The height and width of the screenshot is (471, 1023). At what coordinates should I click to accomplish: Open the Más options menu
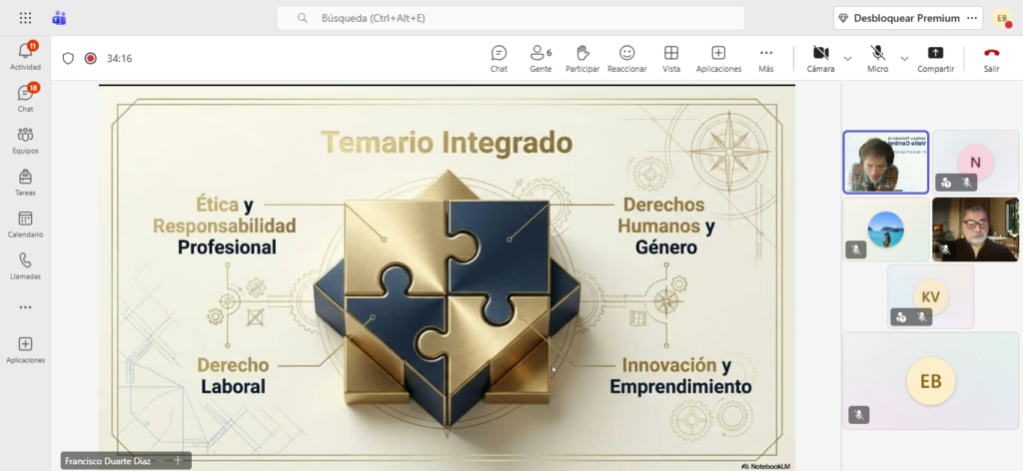[766, 58]
